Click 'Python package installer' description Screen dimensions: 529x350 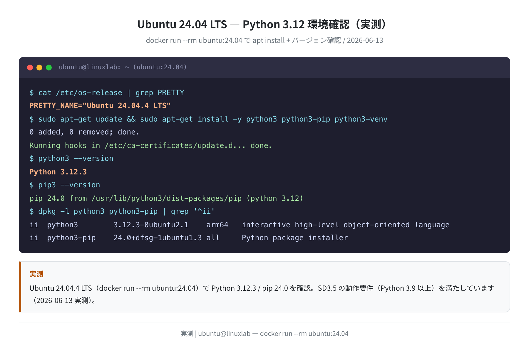[x=295, y=238]
